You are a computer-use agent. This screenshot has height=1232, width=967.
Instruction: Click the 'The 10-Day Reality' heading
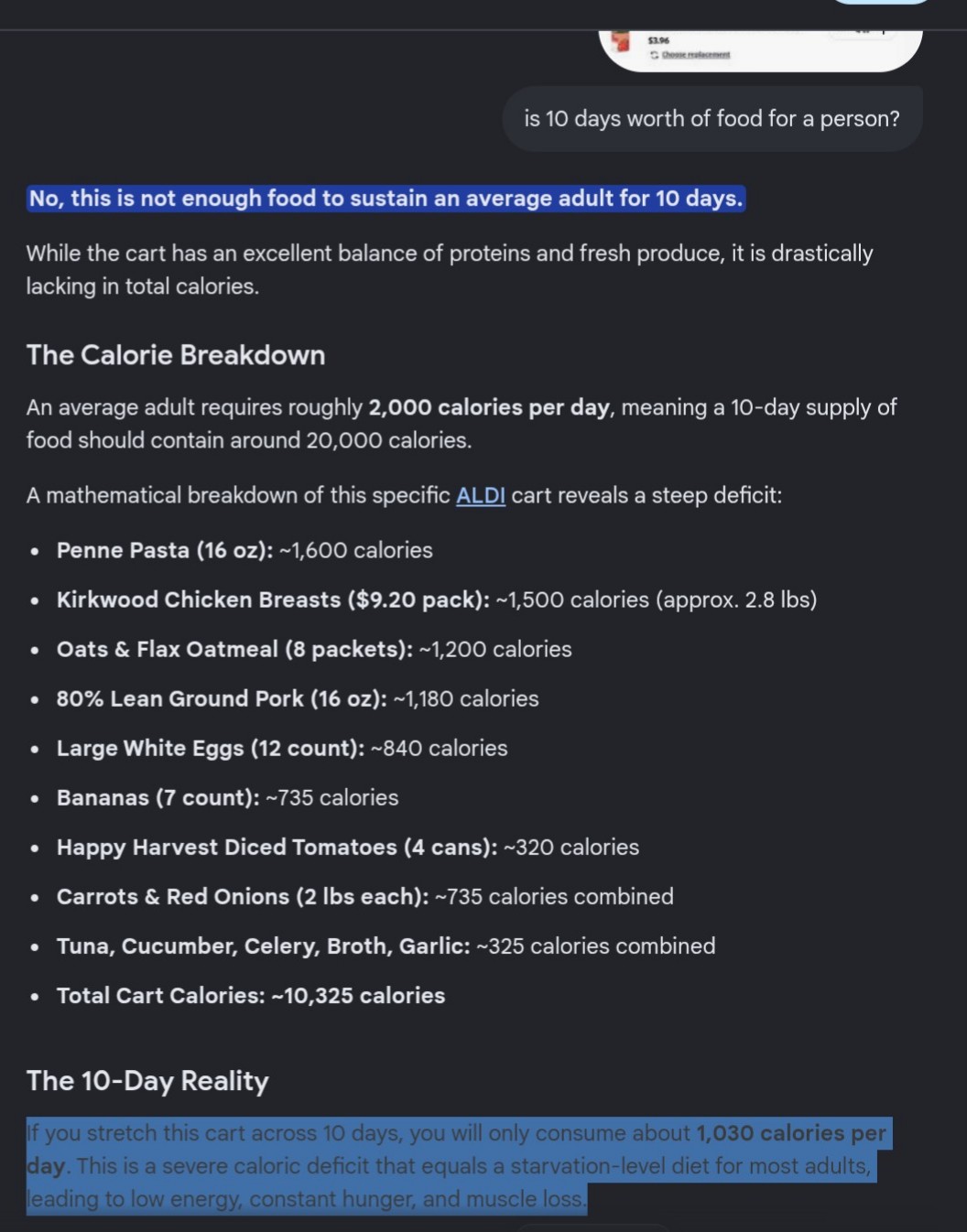[x=147, y=1081]
